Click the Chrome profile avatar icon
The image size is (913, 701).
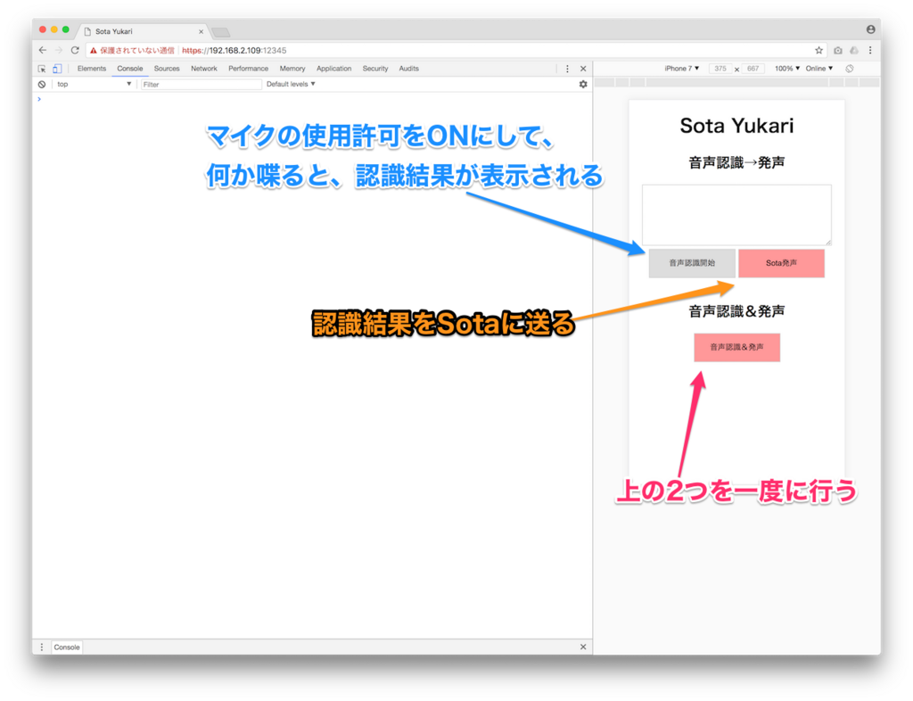(870, 29)
